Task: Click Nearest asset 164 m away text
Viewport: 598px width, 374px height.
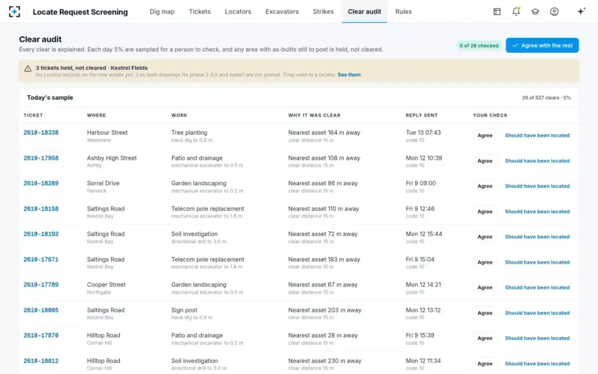Action: (324, 133)
